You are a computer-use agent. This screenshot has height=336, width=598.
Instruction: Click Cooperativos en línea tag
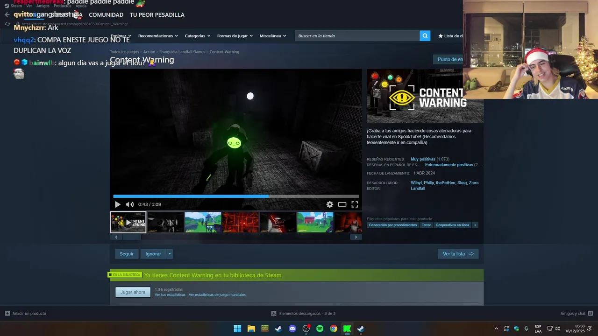tap(452, 225)
